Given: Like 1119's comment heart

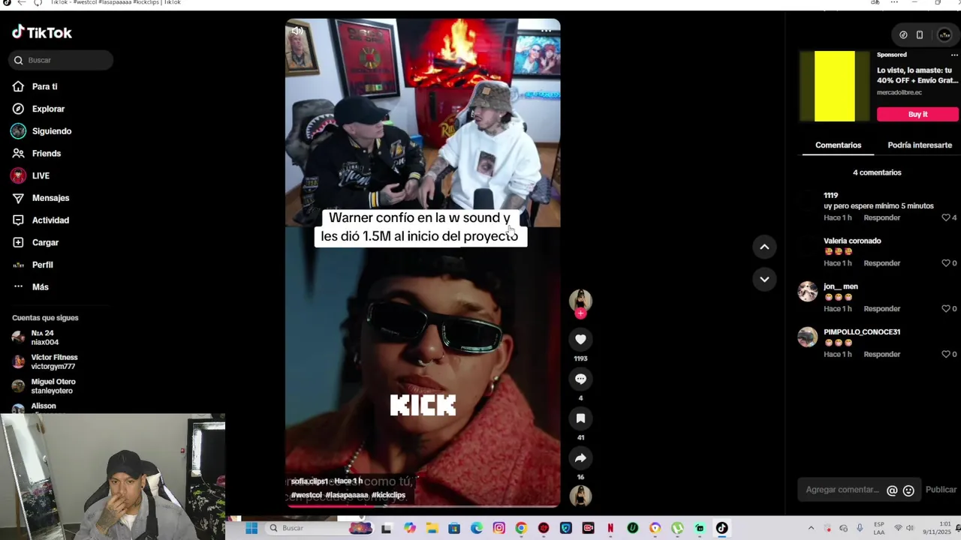Looking at the screenshot, I should coord(946,217).
